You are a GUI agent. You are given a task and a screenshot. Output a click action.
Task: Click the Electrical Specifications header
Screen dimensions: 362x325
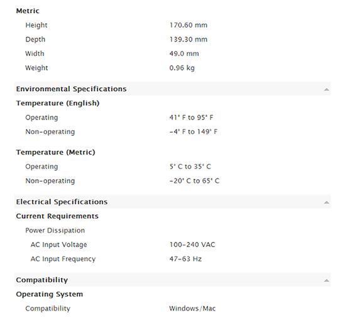point(172,202)
